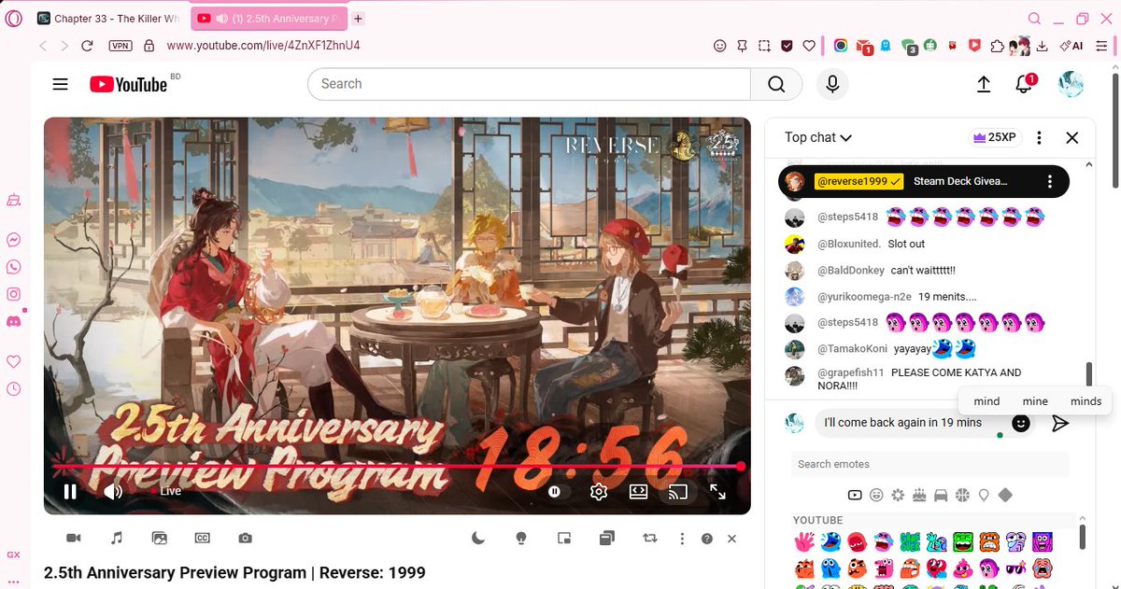
Task: Mute the video with speaker icon
Action: click(113, 491)
